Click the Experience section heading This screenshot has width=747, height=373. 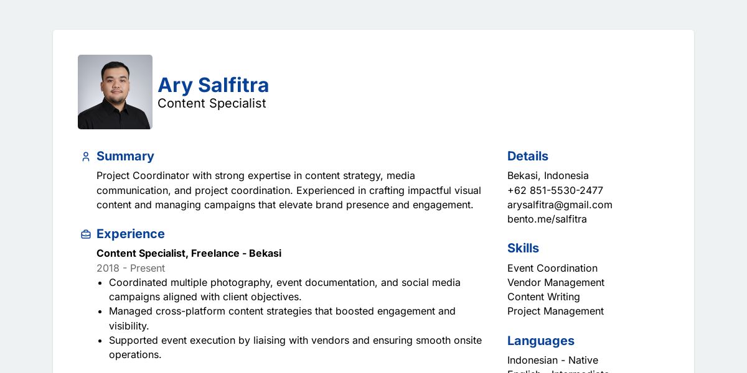[131, 234]
